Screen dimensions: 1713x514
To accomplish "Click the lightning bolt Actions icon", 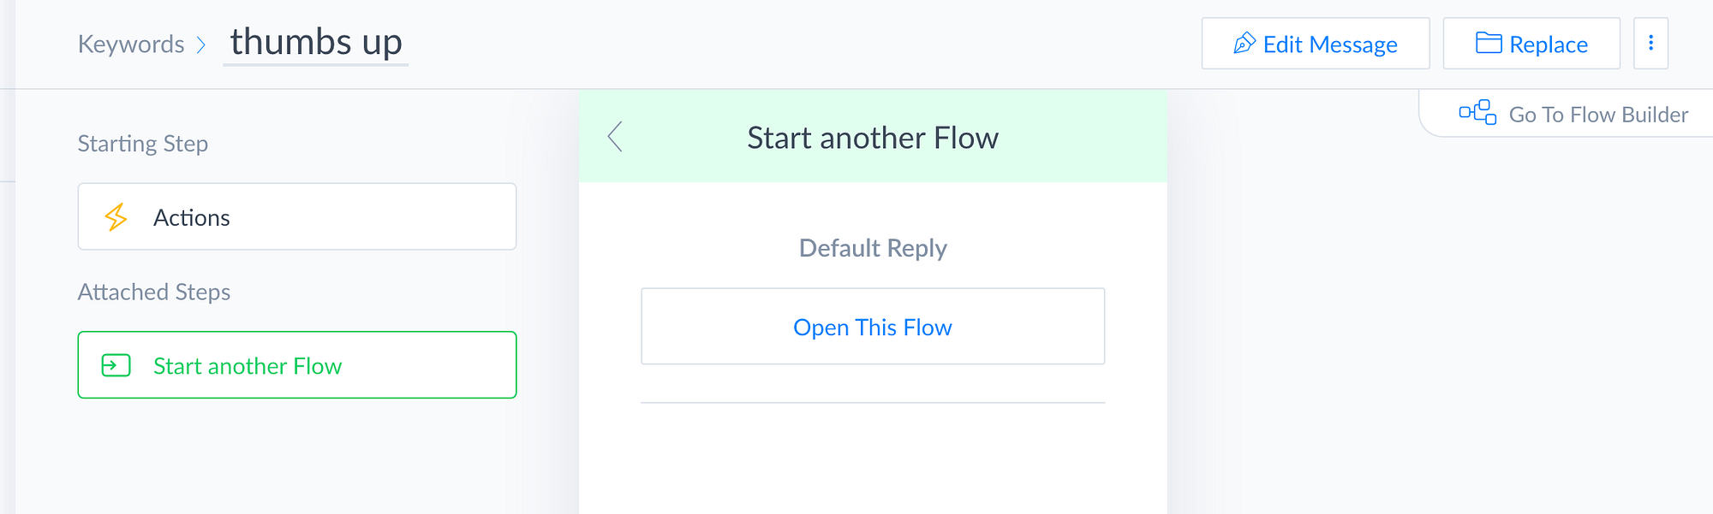I will point(116,217).
